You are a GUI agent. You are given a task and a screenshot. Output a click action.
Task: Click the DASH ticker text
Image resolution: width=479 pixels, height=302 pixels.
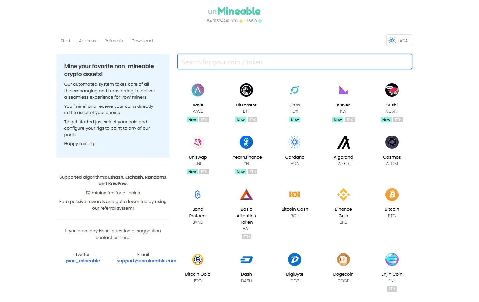pos(246,281)
